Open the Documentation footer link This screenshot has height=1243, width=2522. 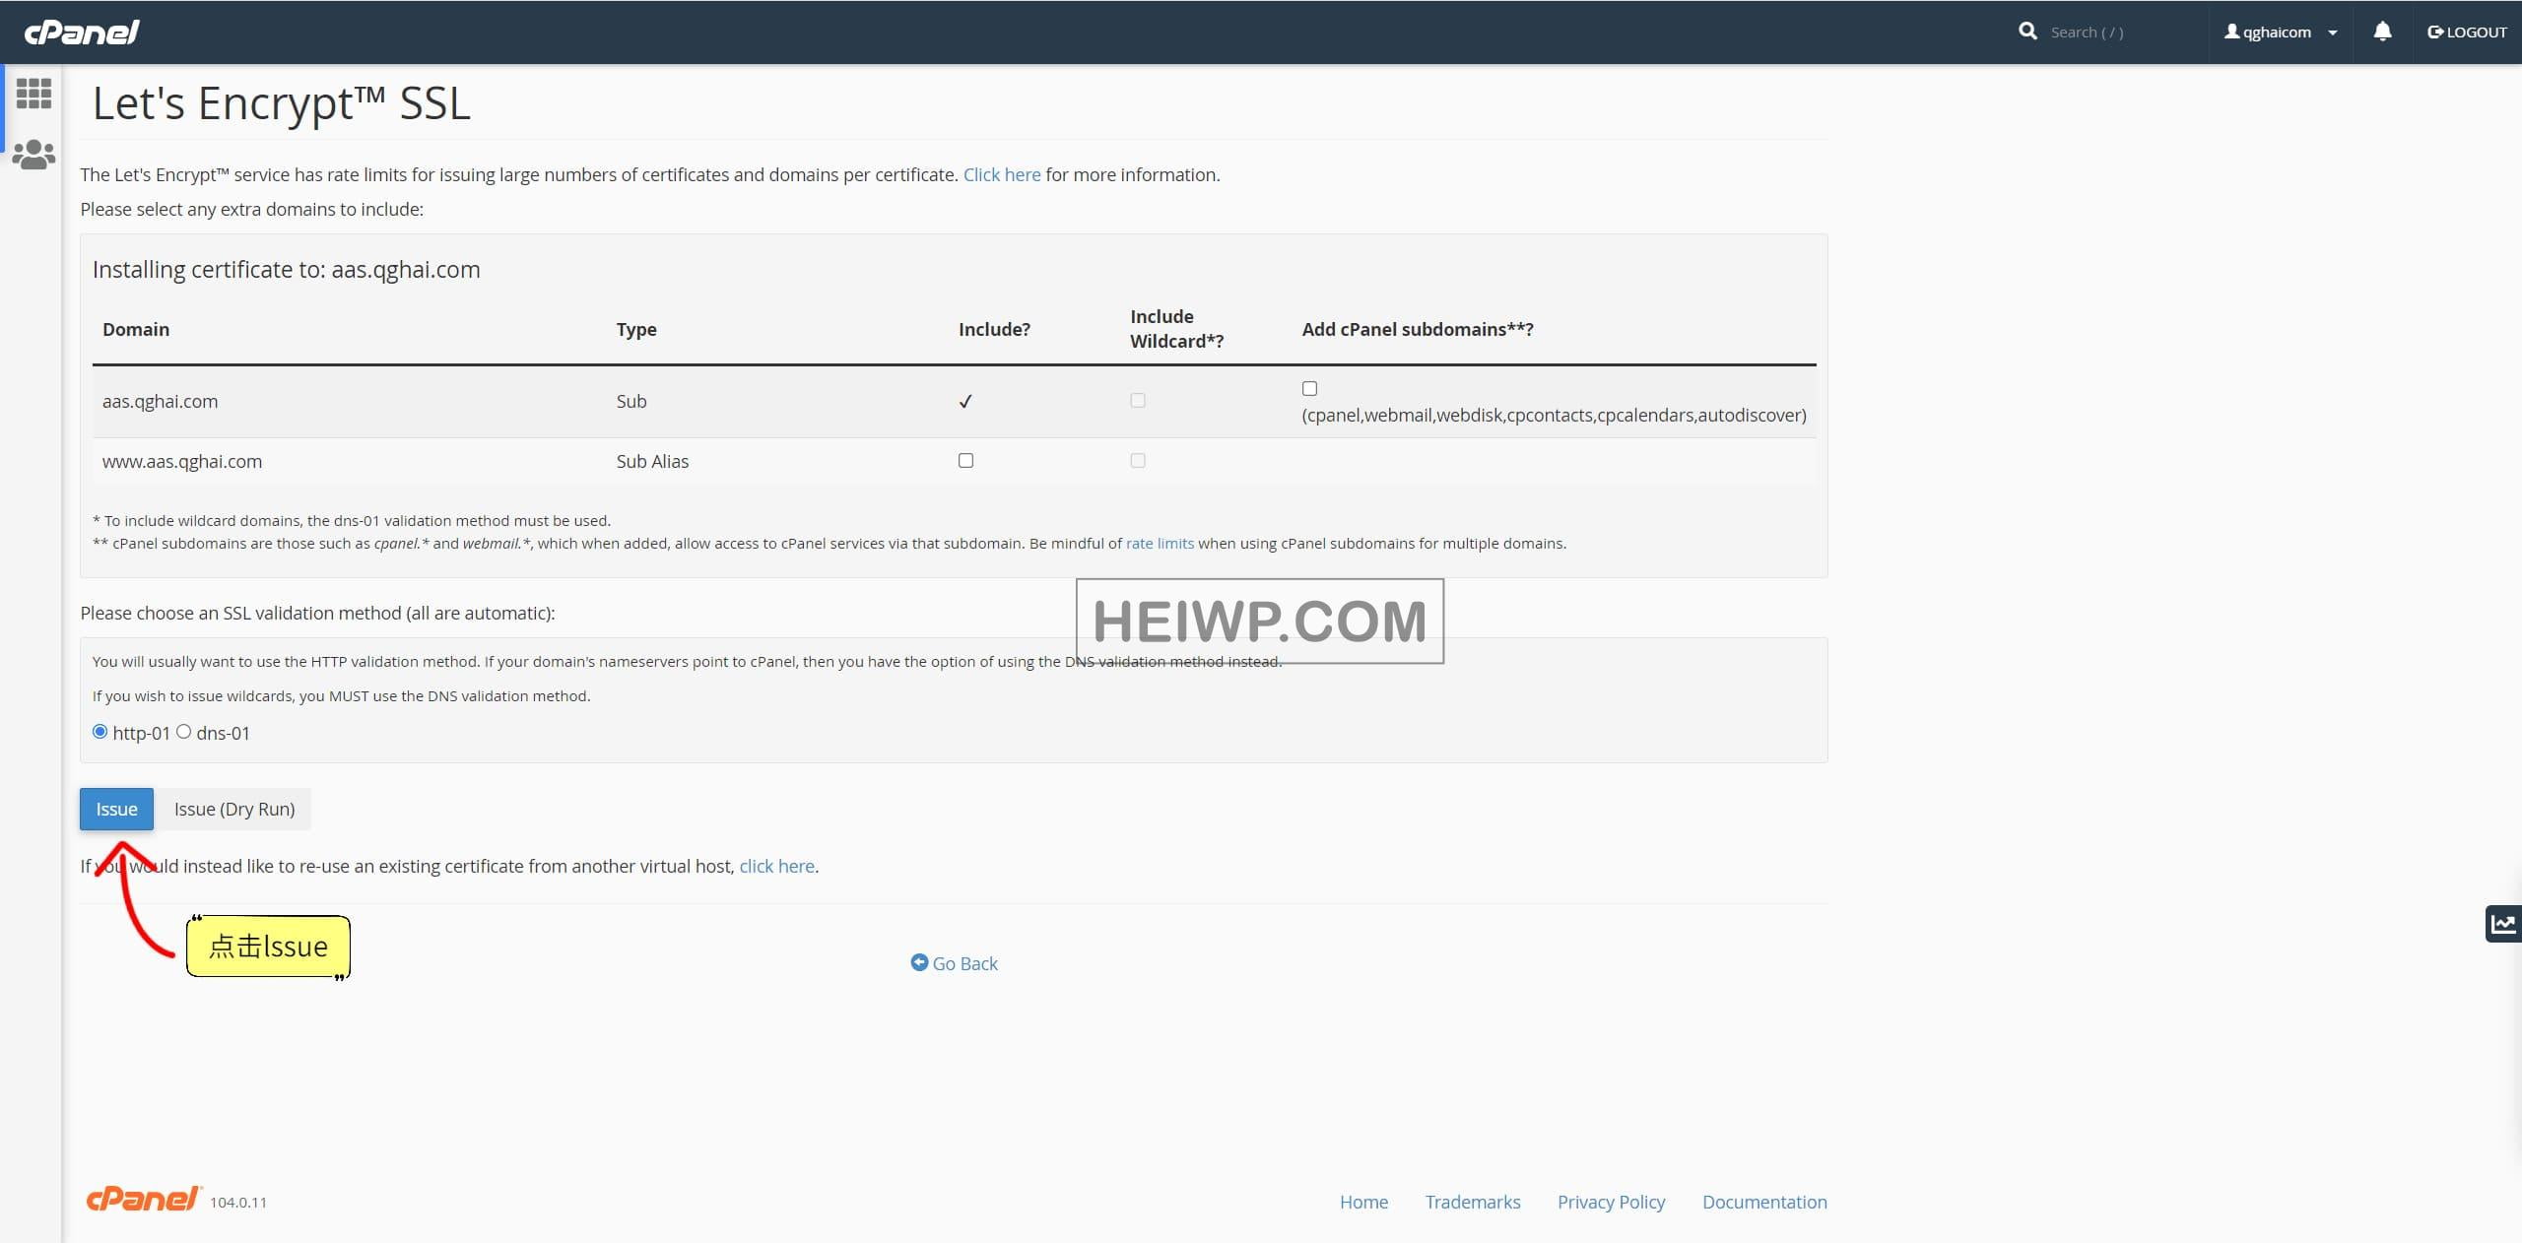pyautogui.click(x=1764, y=1202)
